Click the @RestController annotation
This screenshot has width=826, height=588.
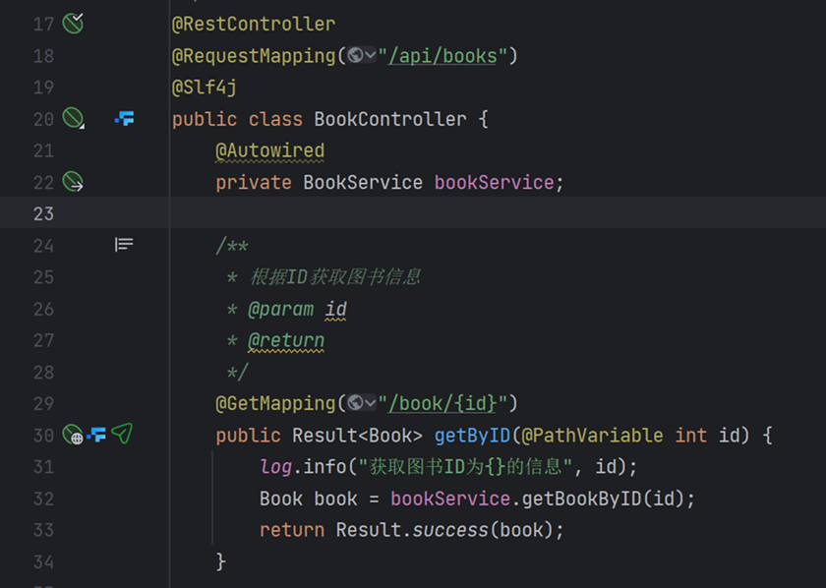click(254, 24)
